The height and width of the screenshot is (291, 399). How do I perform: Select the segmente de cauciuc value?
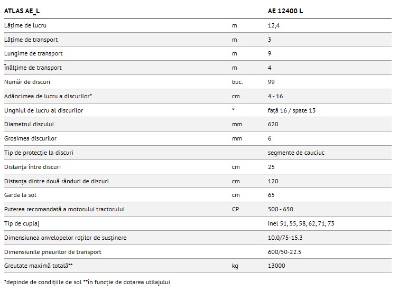tap(296, 153)
